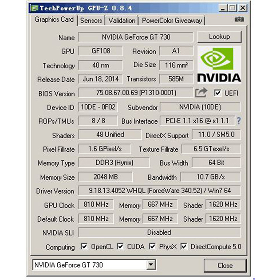This screenshot has width=280, height=280.
Task: Toggle the PhysX checkbox
Action: [x=152, y=247]
